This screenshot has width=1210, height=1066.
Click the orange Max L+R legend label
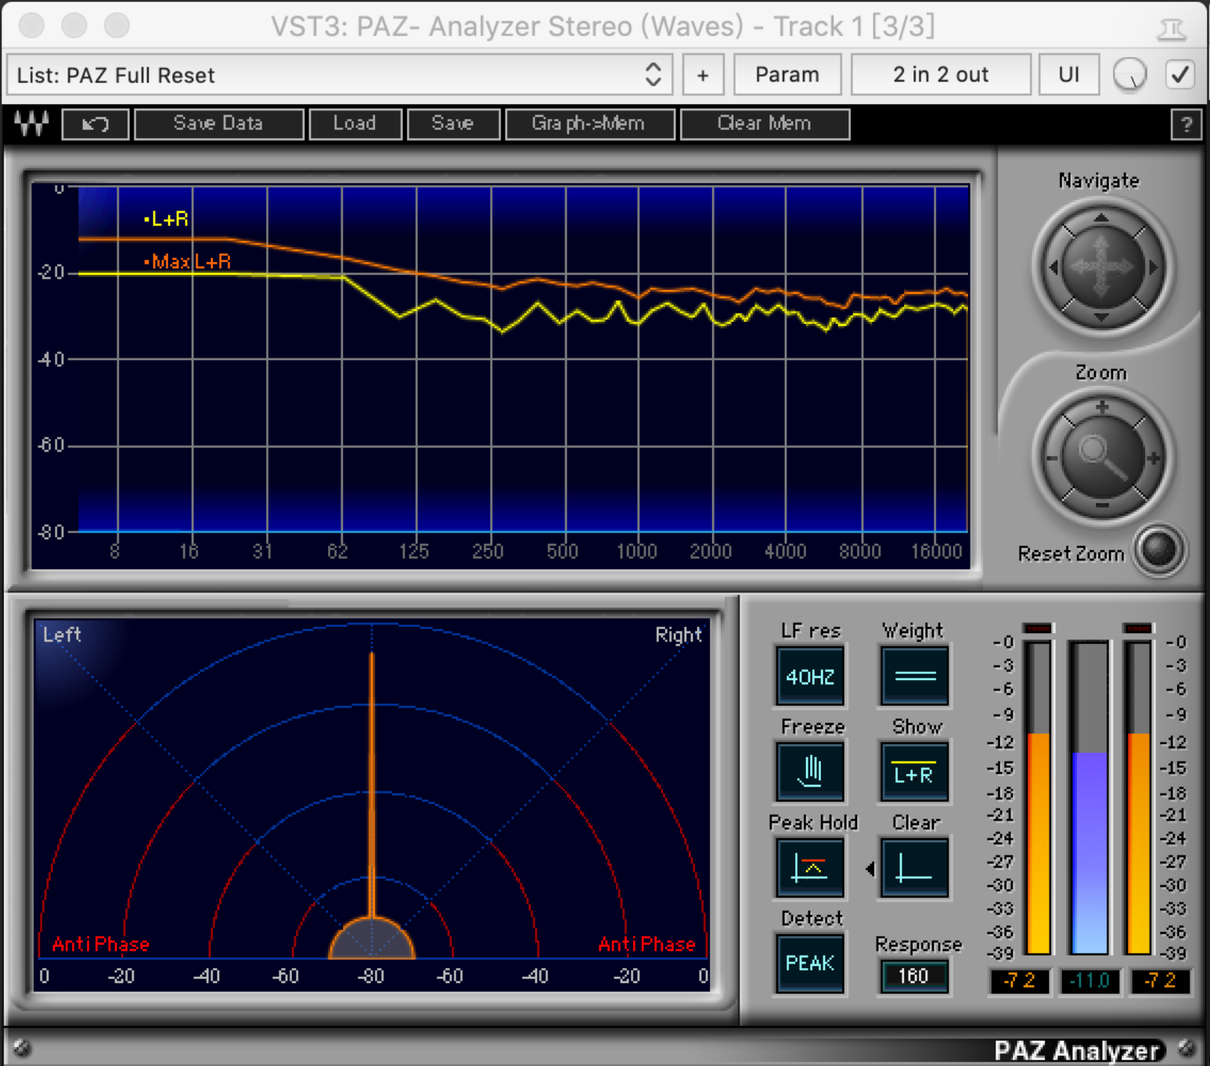[188, 261]
